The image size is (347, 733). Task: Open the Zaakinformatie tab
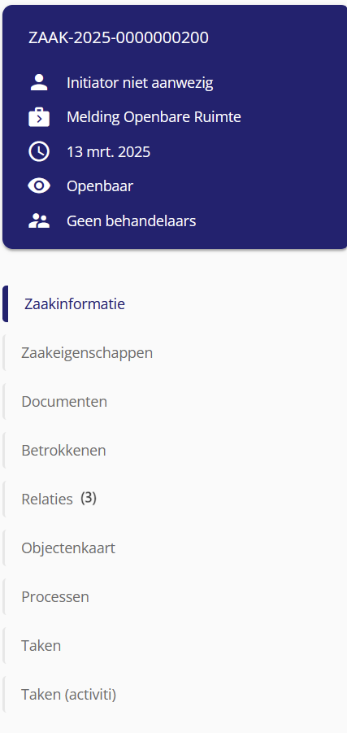click(175, 304)
